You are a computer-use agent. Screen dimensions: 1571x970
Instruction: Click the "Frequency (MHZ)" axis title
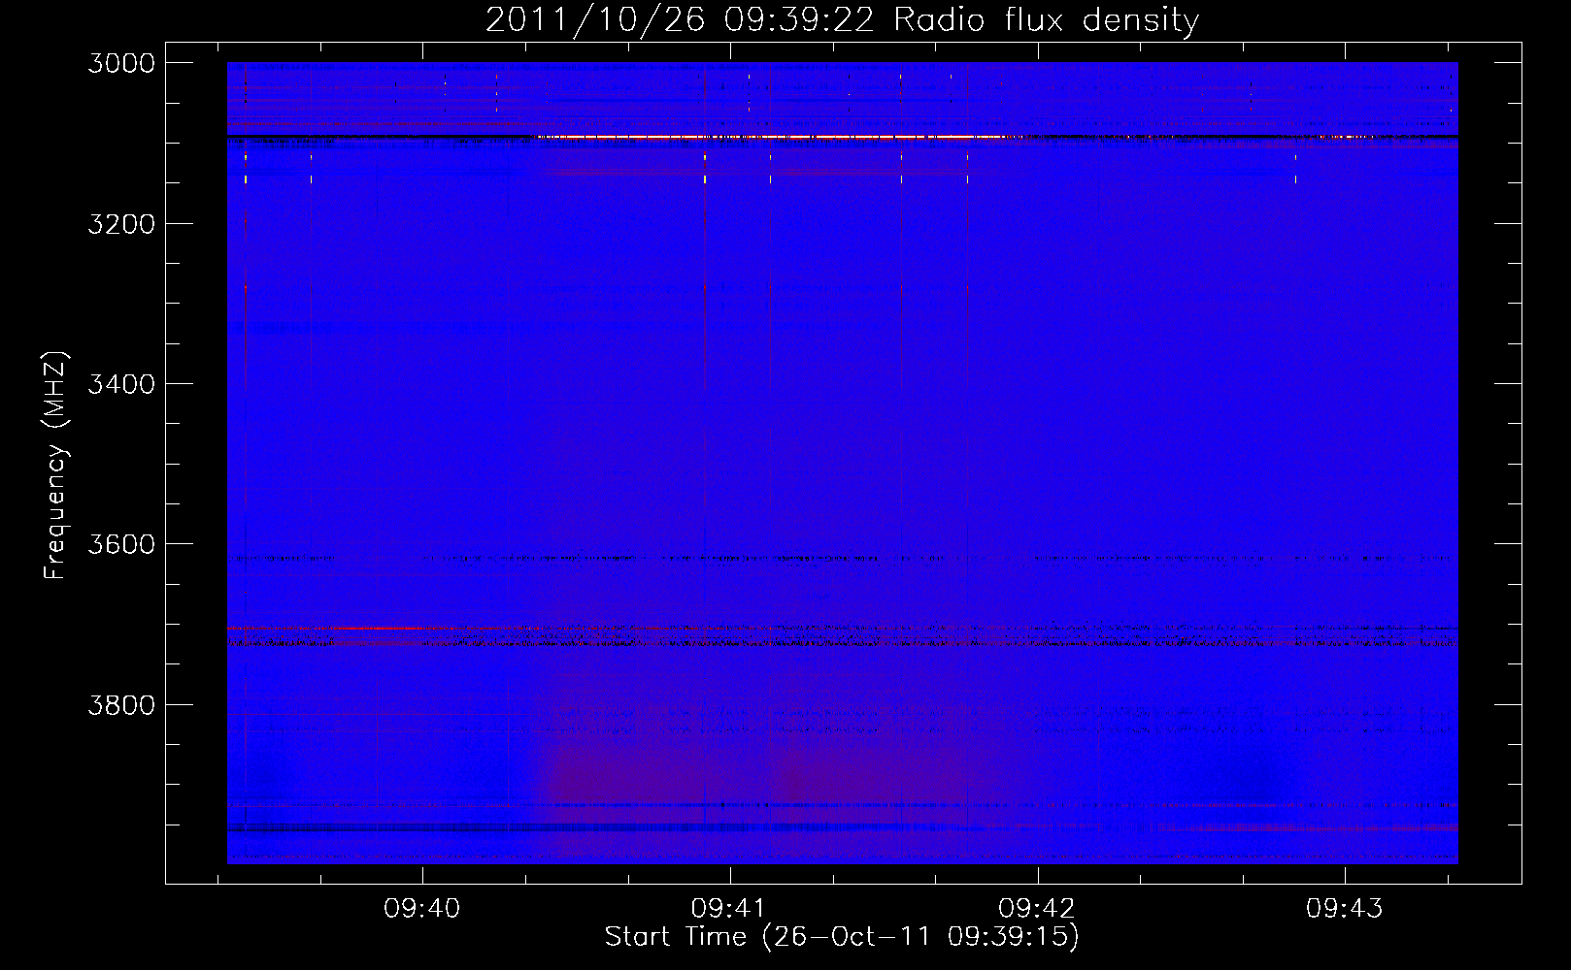[56, 466]
